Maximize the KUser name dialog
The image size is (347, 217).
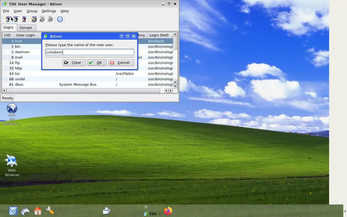click(128, 36)
